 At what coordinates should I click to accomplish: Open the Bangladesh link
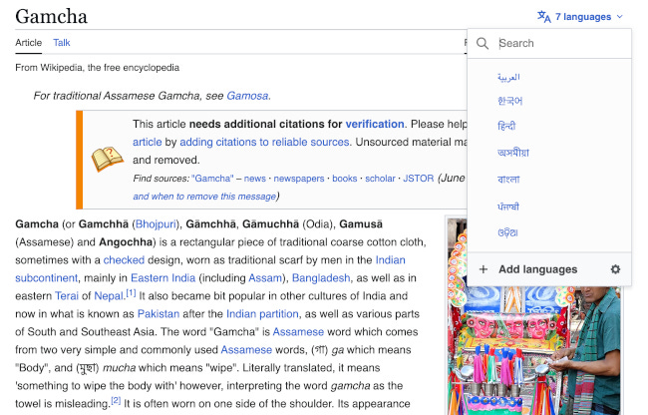(x=321, y=277)
